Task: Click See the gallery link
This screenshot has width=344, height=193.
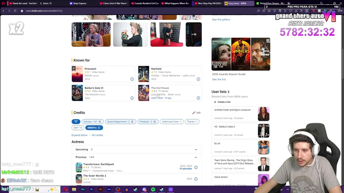Action: (x=221, y=19)
